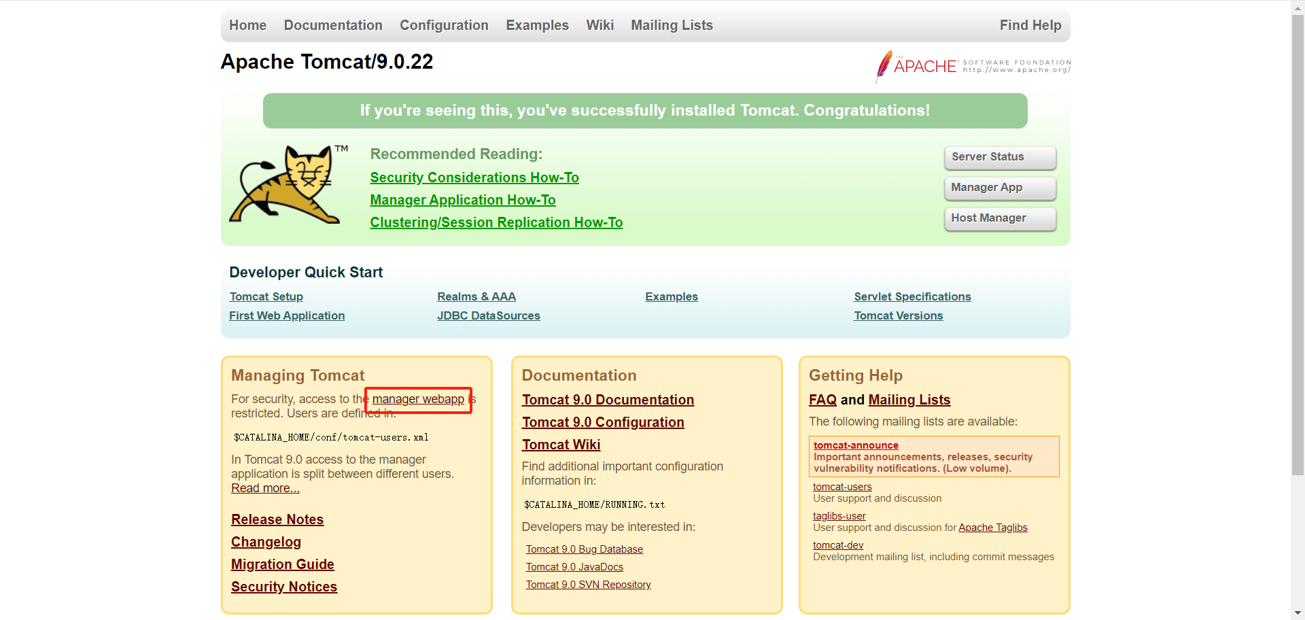Image resolution: width=1305 pixels, height=620 pixels.
Task: Open Tomcat Versions link
Action: [x=898, y=315]
